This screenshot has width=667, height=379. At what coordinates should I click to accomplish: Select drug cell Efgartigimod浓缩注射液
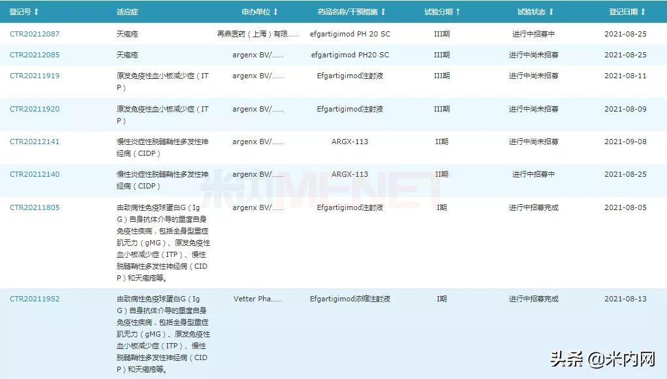pyautogui.click(x=350, y=299)
